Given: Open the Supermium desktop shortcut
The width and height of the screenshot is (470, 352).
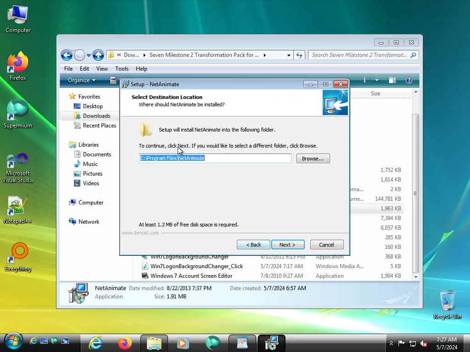Looking at the screenshot, I should pos(18,114).
